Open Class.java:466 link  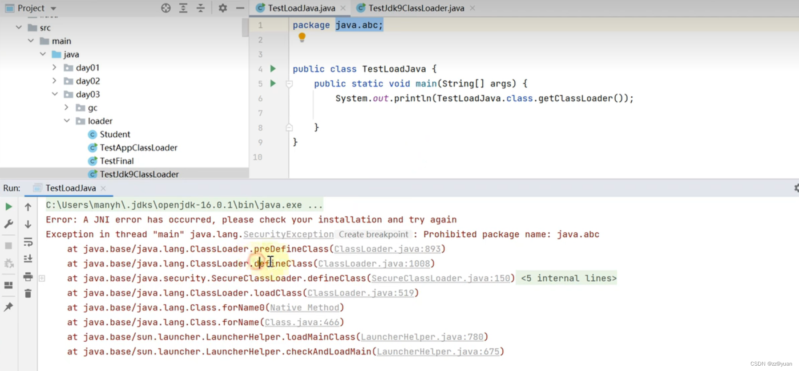click(x=302, y=322)
